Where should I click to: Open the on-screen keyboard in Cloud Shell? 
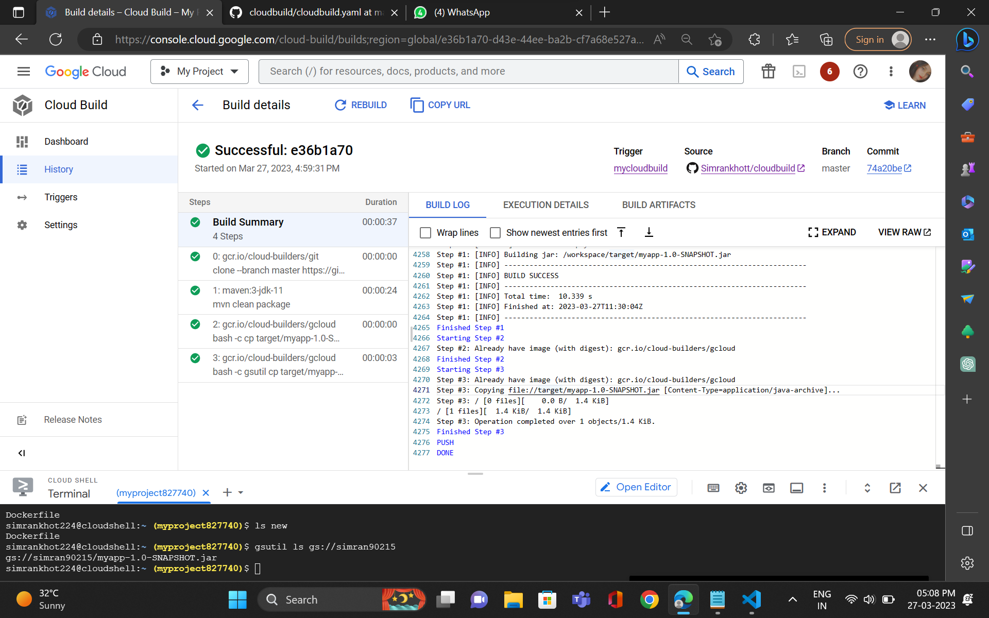713,488
